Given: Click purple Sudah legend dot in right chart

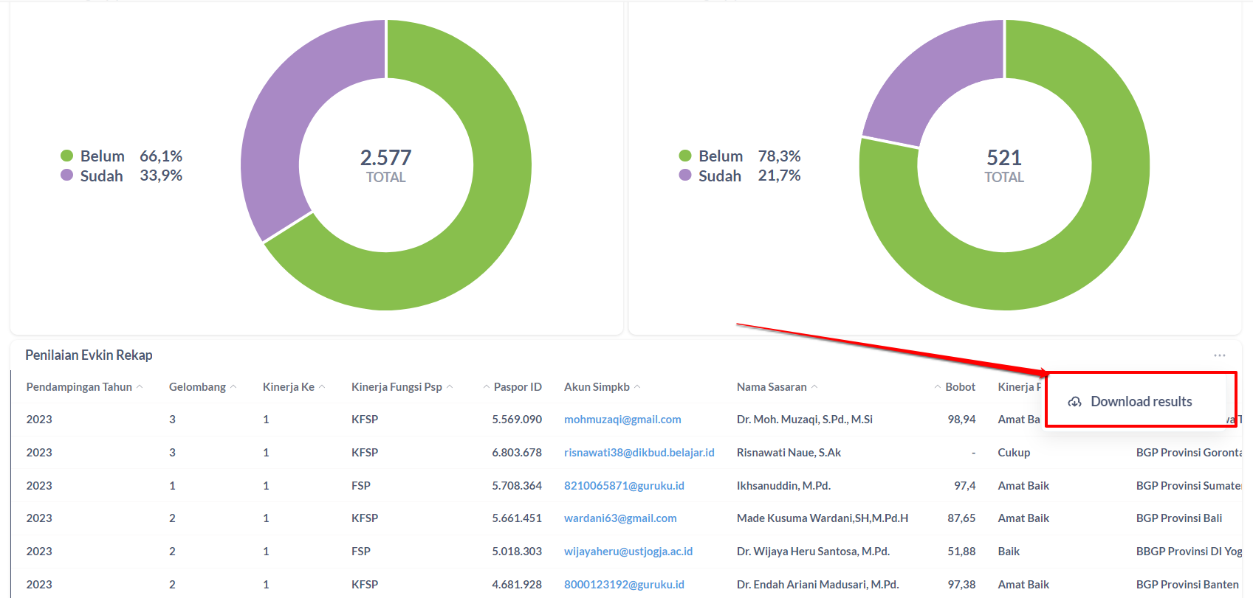Looking at the screenshot, I should 685,175.
